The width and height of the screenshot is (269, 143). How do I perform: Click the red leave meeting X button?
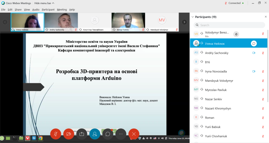click(x=134, y=134)
